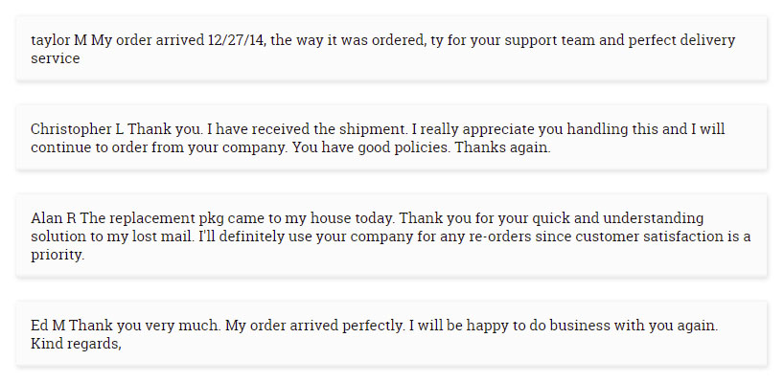Click 'perfect delivery' text in taylor's review
The width and height of the screenshot is (784, 383).
[681, 40]
